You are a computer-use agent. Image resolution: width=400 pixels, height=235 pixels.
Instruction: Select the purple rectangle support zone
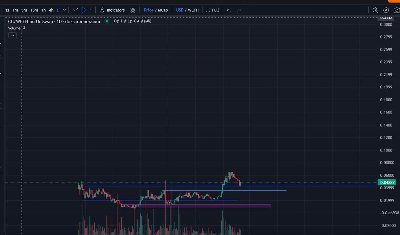(196, 206)
